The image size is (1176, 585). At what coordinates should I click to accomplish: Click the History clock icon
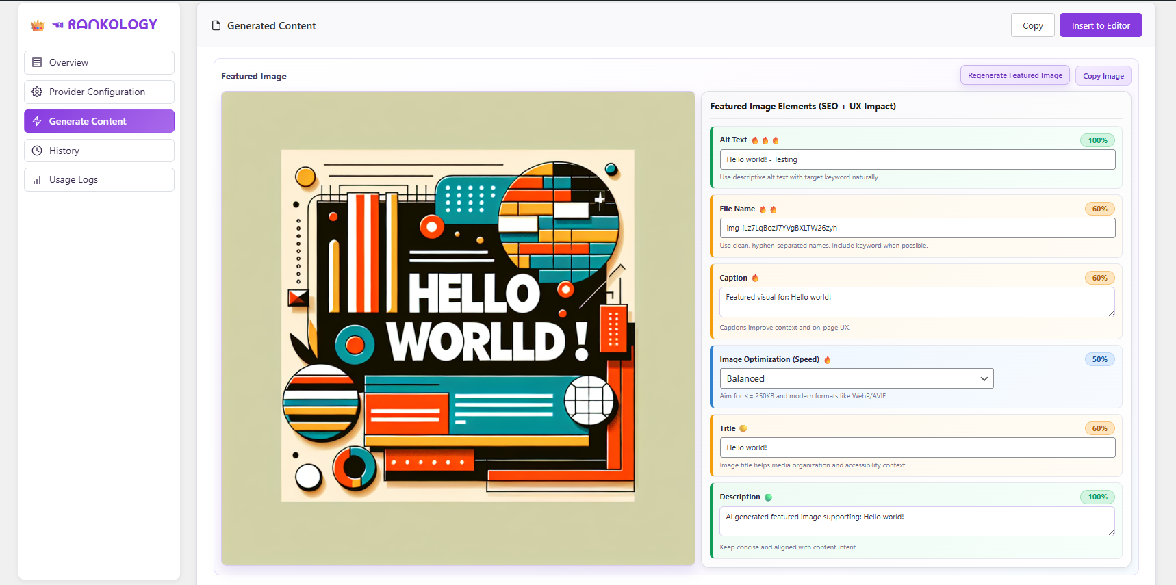[37, 151]
